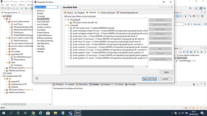Open the Refactor menu in Eclipse
Image resolution: width=207 pixels, height=116 pixels.
(x=22, y=4)
